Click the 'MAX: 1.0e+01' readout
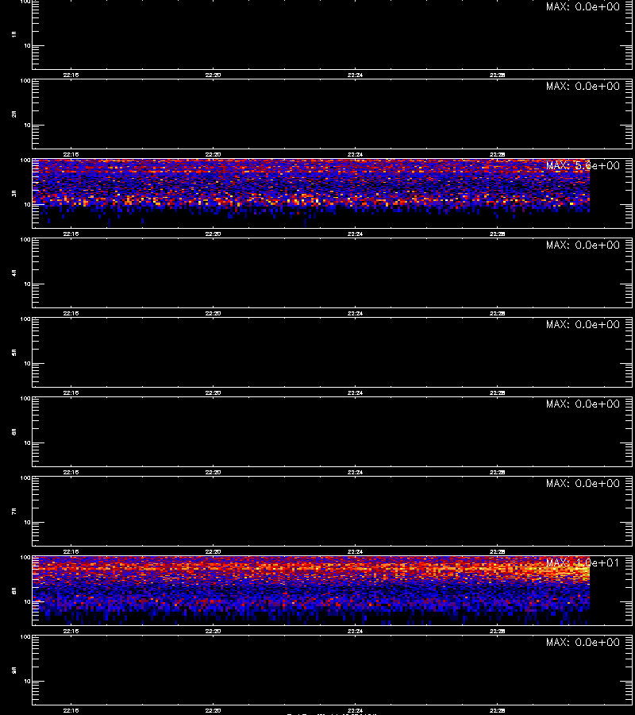This screenshot has width=635, height=715. [x=583, y=562]
